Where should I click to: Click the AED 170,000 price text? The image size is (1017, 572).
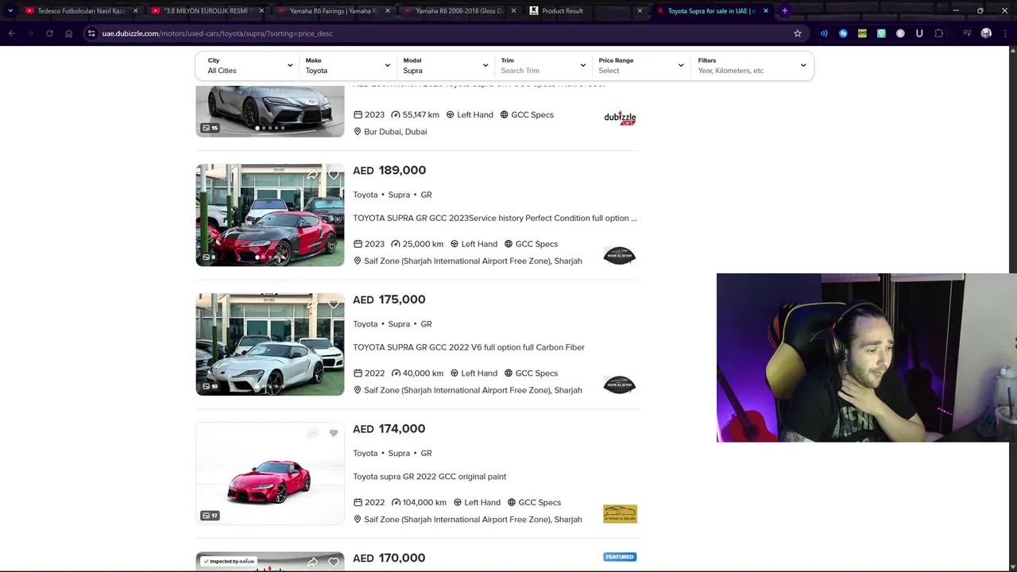coord(389,558)
